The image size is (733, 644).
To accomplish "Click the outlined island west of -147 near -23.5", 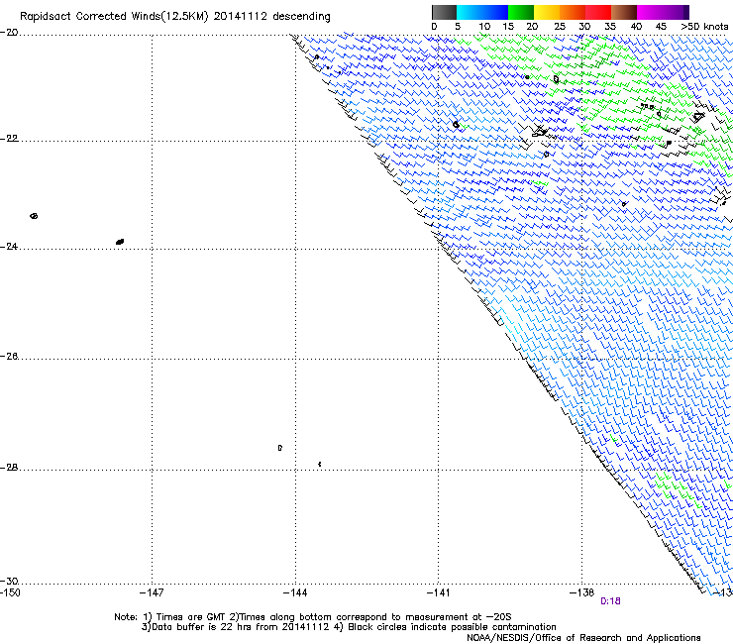I will (x=34, y=216).
